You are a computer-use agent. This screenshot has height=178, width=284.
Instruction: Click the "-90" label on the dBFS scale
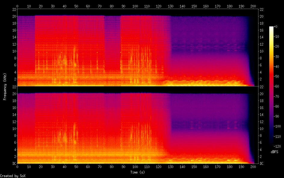(x=276, y=116)
